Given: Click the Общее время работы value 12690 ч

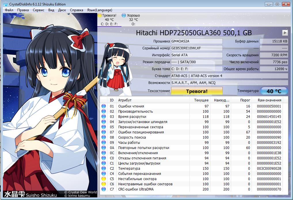Looking at the screenshot, I should tap(274, 69).
